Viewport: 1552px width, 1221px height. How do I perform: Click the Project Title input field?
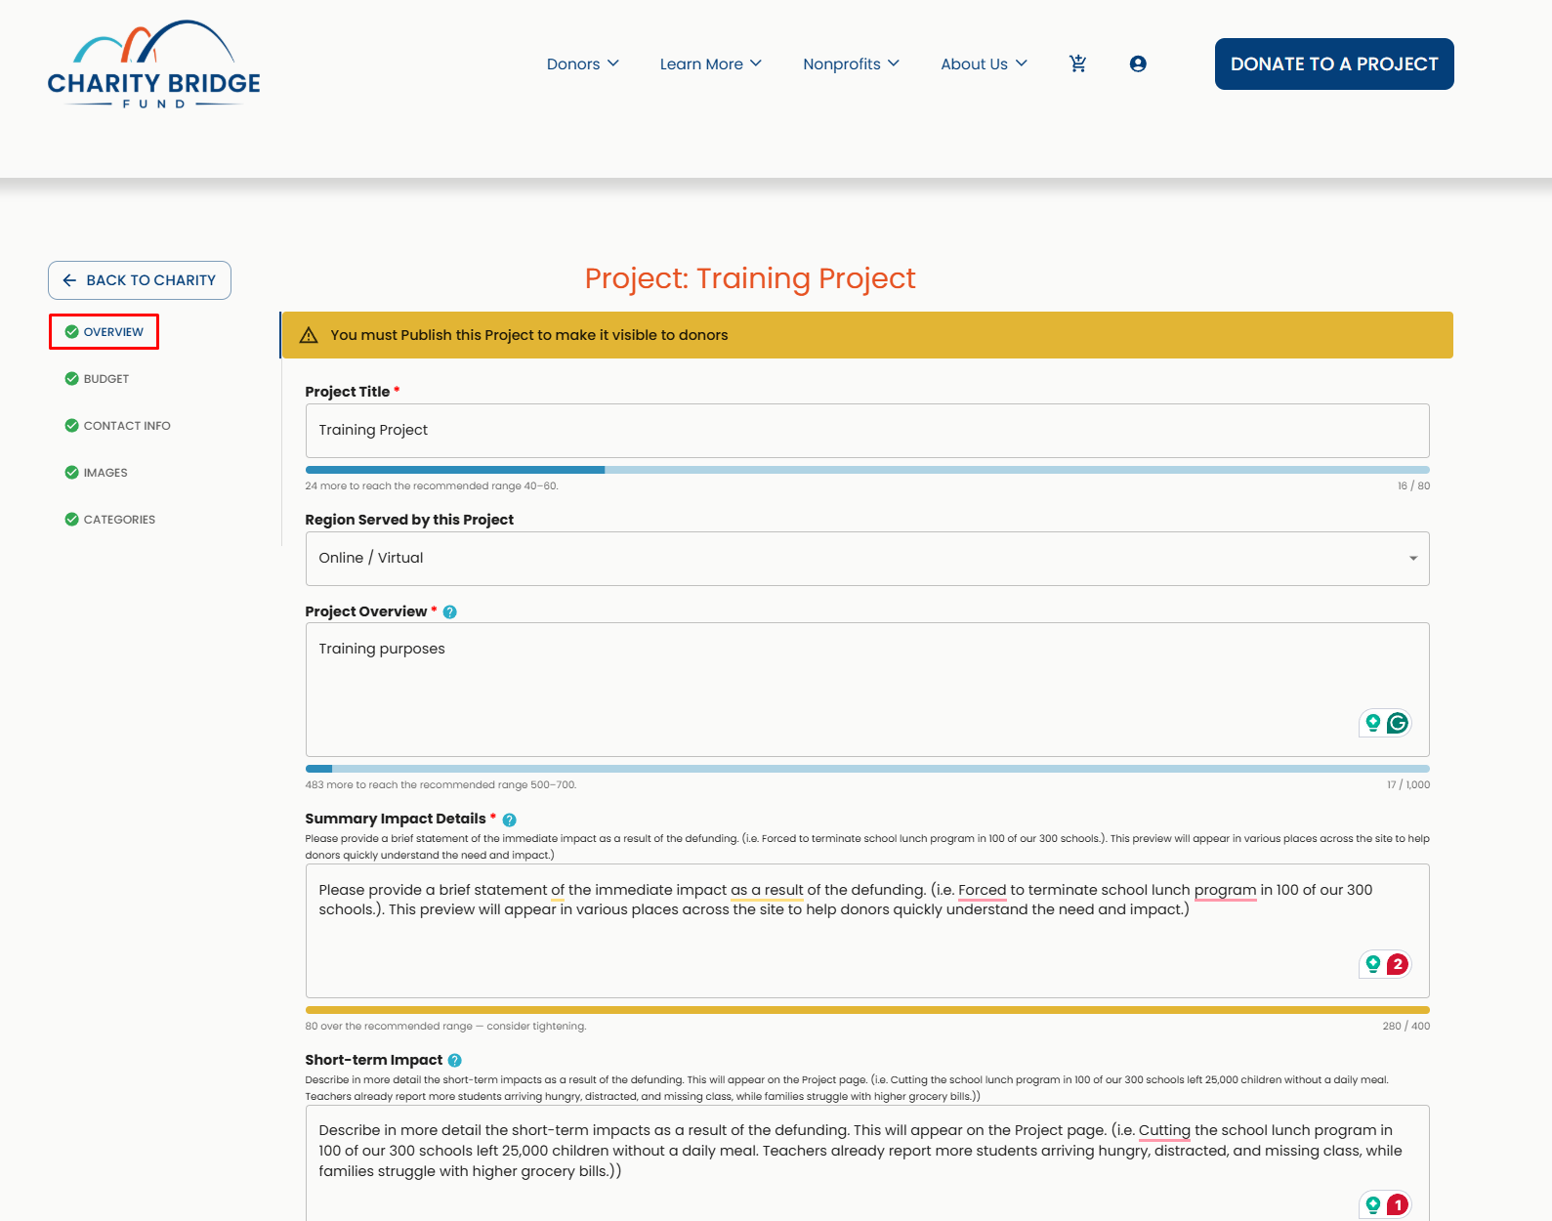(867, 431)
